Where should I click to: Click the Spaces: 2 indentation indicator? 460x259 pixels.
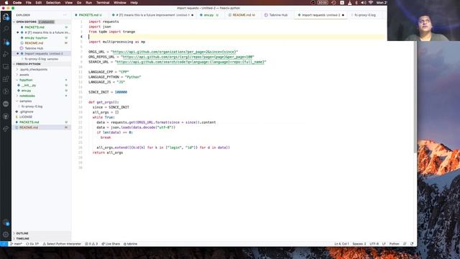[x=359, y=244]
